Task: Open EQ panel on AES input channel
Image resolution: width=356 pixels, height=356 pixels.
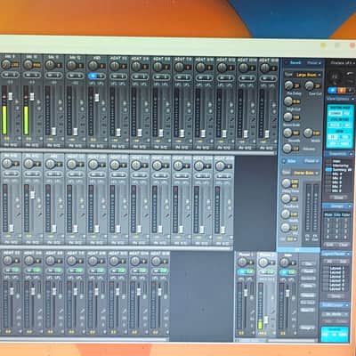Action: (103, 125)
